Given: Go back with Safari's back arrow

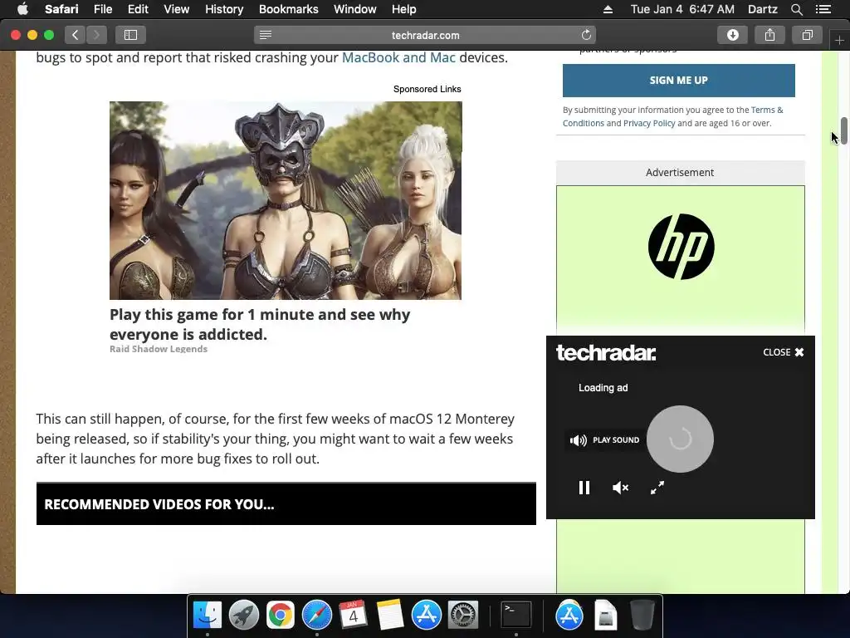Looking at the screenshot, I should pyautogui.click(x=76, y=35).
